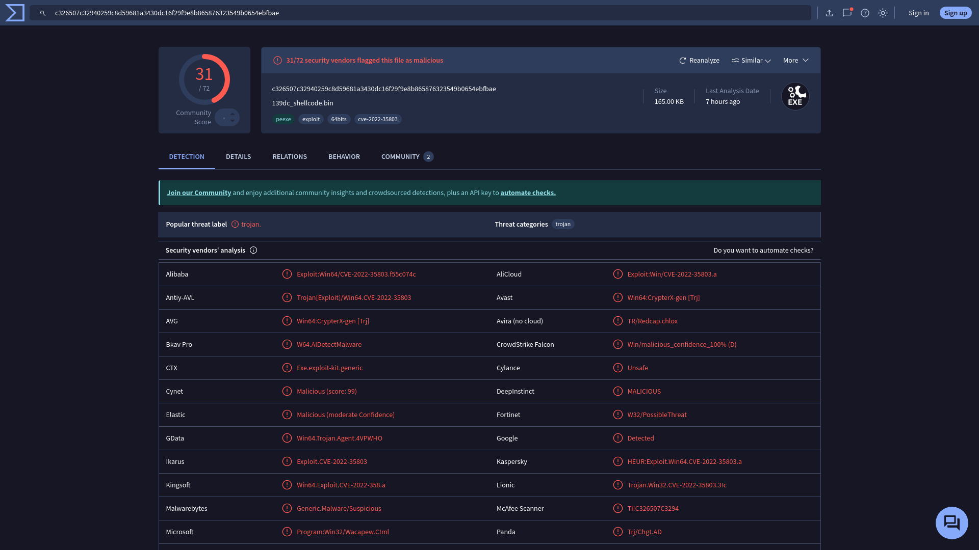This screenshot has height=550, width=979.
Task: Click the EXE file type icon
Action: [795, 96]
